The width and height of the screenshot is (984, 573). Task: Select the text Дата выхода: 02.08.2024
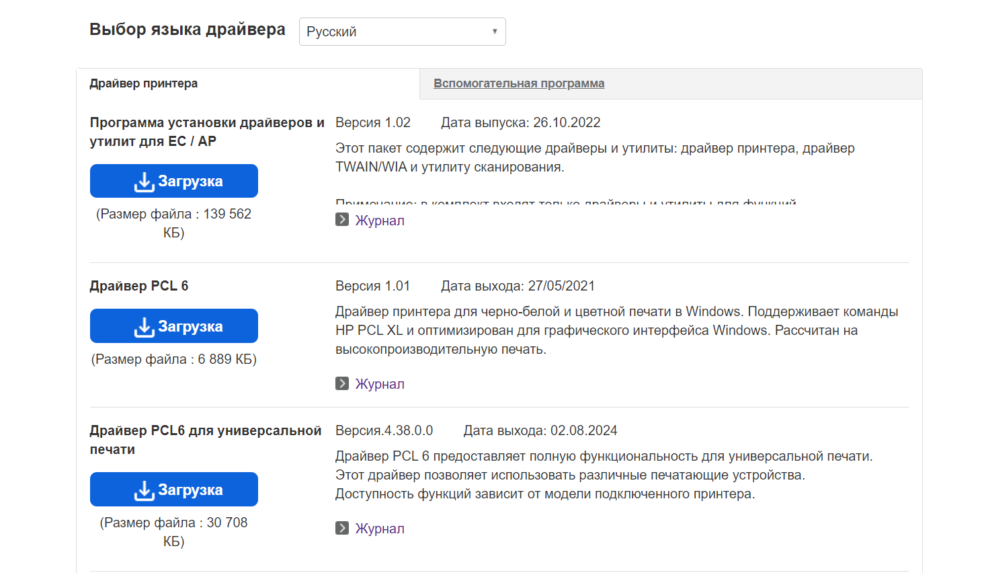[540, 430]
